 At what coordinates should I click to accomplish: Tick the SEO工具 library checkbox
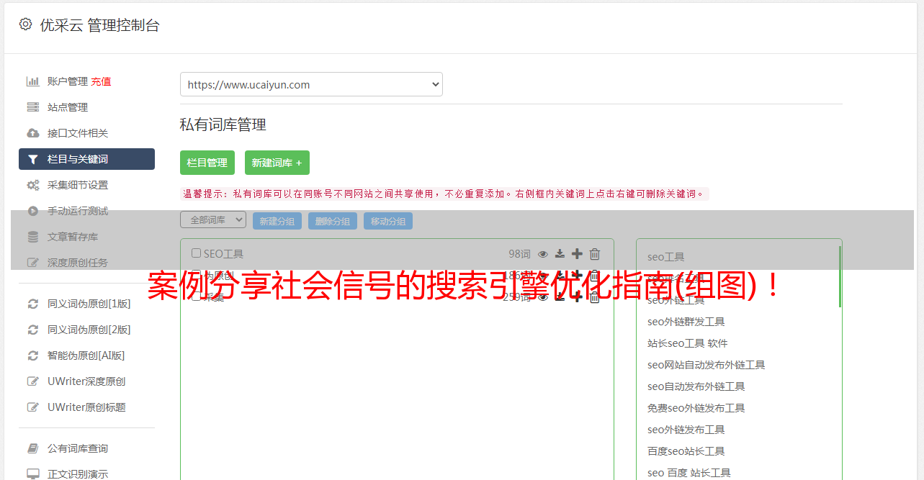click(196, 253)
